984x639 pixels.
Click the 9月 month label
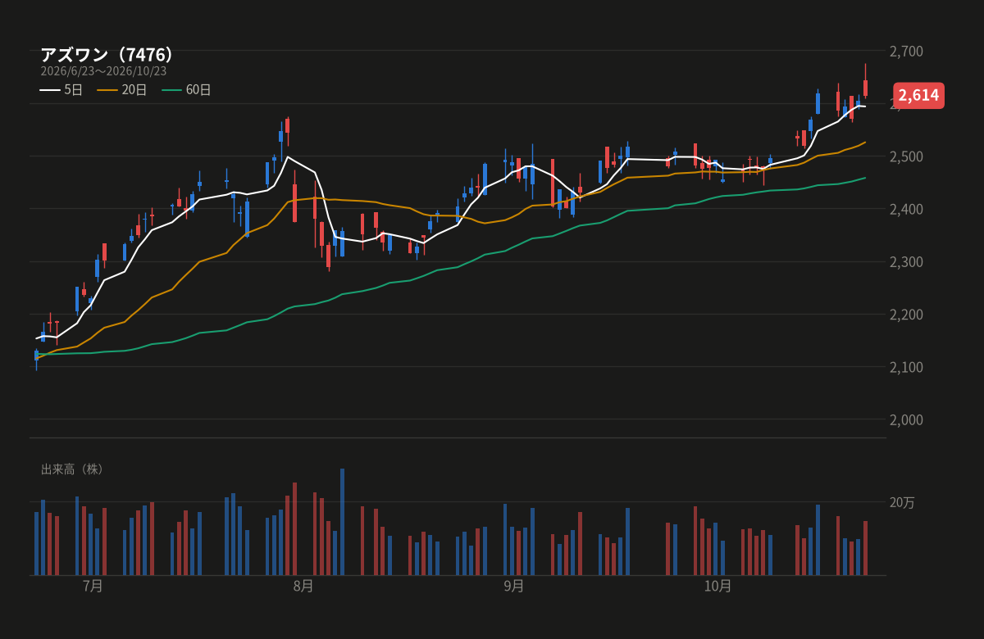coord(514,586)
